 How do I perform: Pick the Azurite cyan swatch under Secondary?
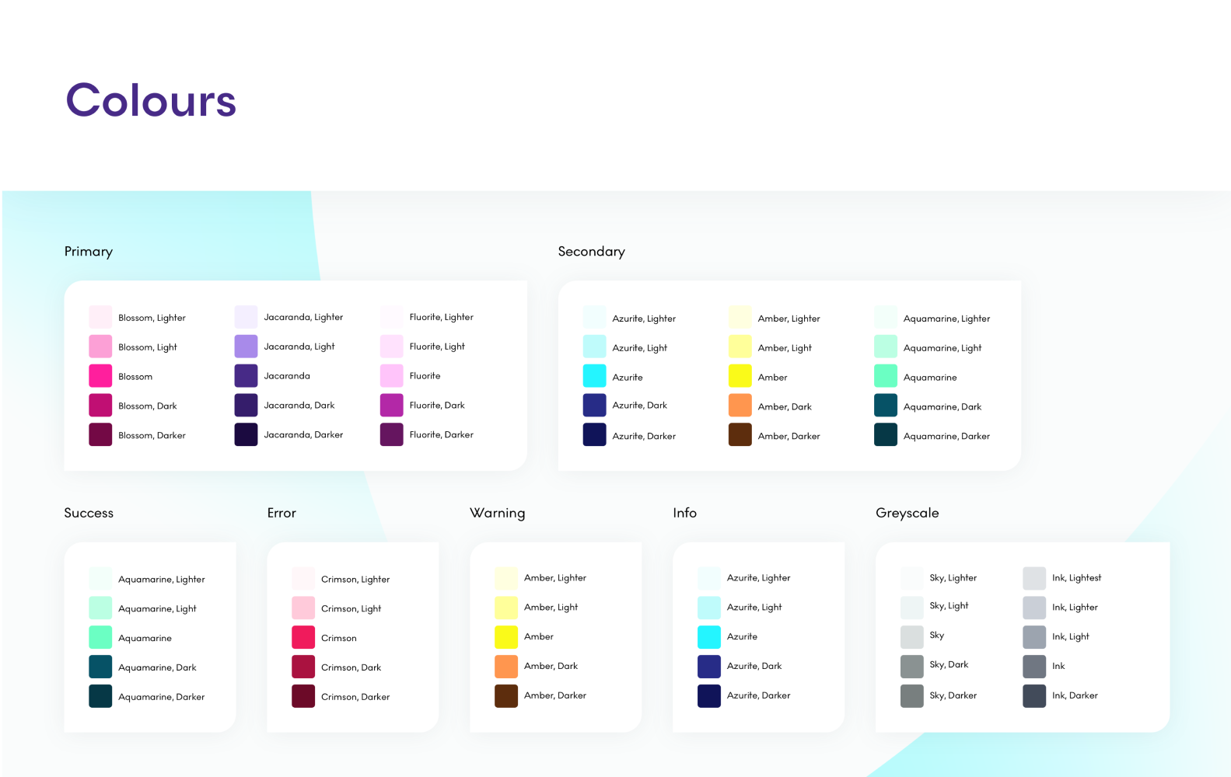click(x=594, y=376)
